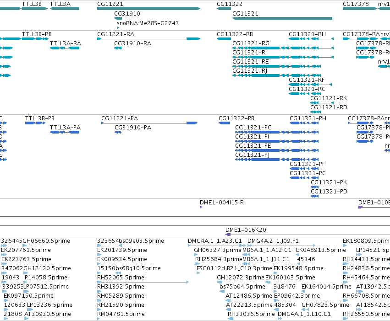Select EST RH33036.5prime
The image size is (390, 321).
[x=251, y=314]
